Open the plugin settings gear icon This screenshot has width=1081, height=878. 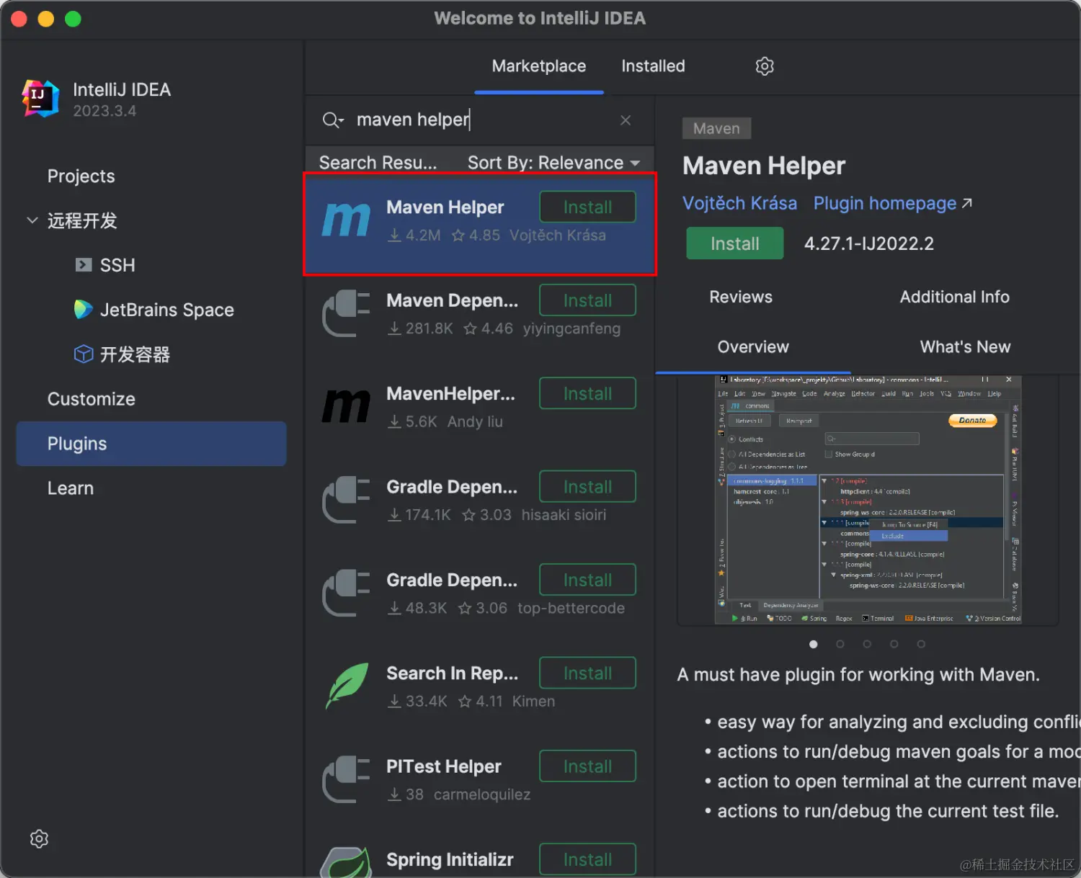(765, 66)
